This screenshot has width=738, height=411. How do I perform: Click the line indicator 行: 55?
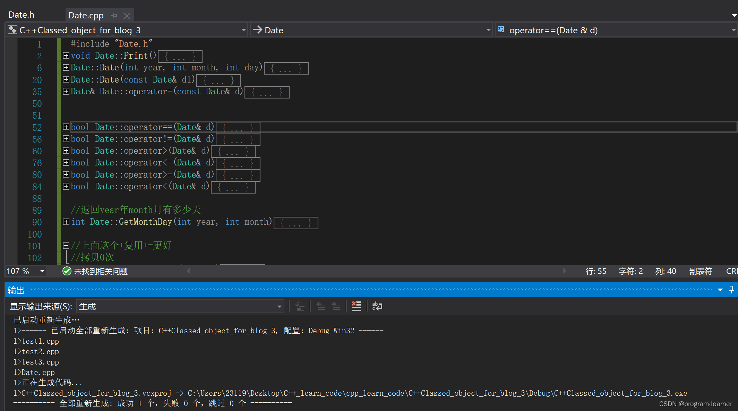(596, 271)
